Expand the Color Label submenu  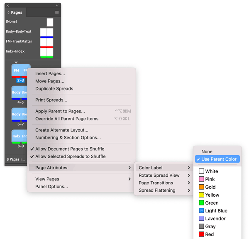(x=164, y=168)
